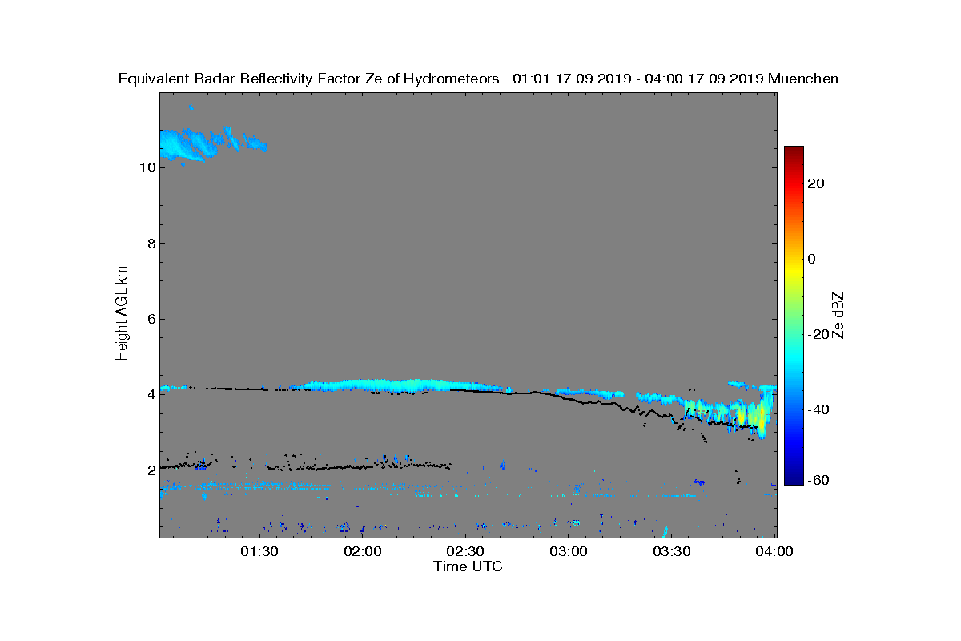Click the colorbar value -60
The width and height of the screenshot is (961, 641).
(819, 480)
